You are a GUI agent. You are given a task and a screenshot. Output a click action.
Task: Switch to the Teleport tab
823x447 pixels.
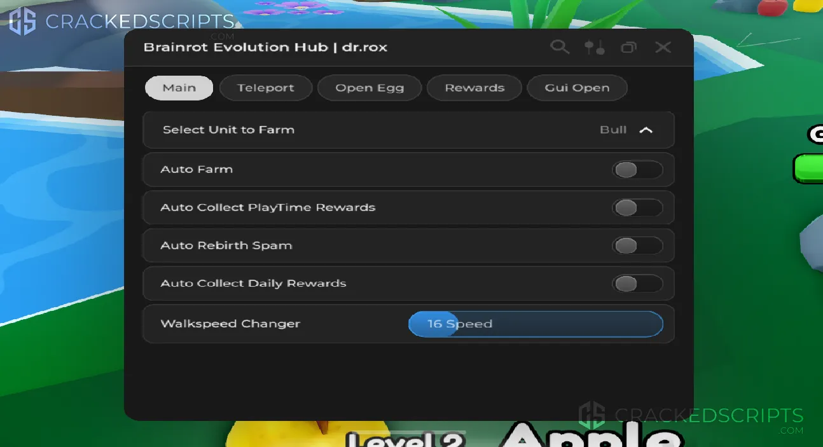click(x=266, y=88)
